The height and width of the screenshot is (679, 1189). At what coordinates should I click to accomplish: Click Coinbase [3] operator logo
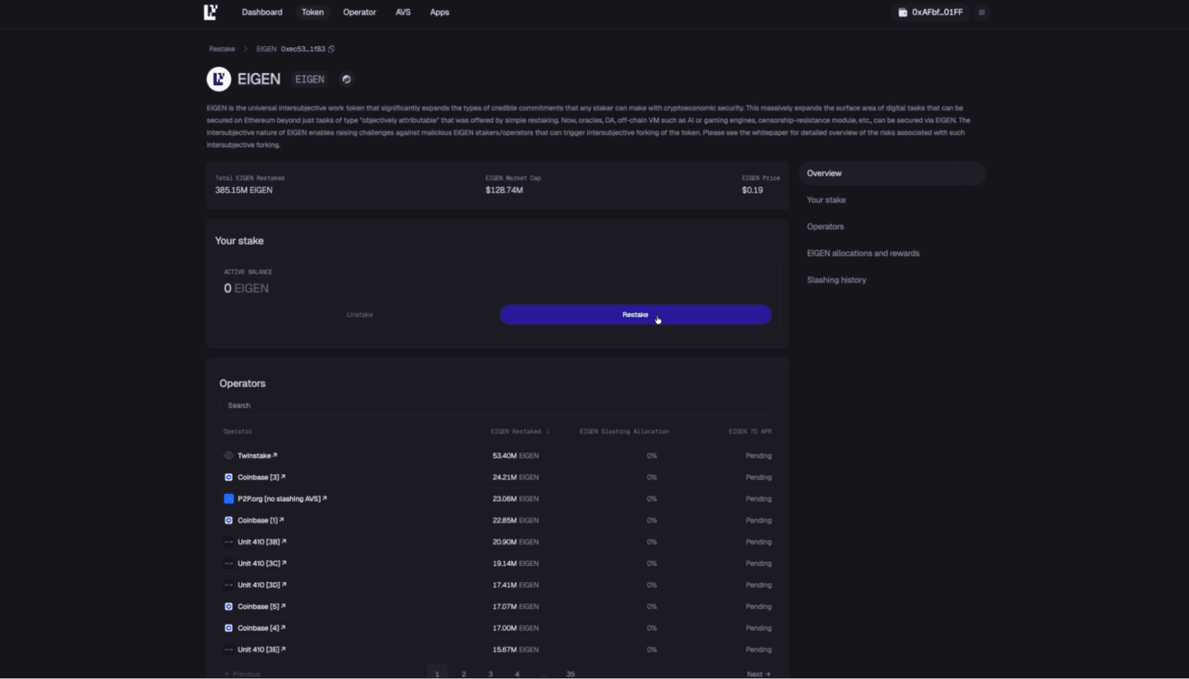pos(228,477)
